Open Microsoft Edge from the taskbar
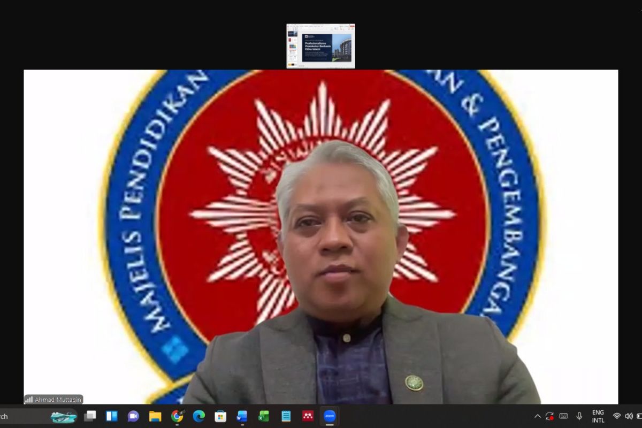 tap(199, 416)
